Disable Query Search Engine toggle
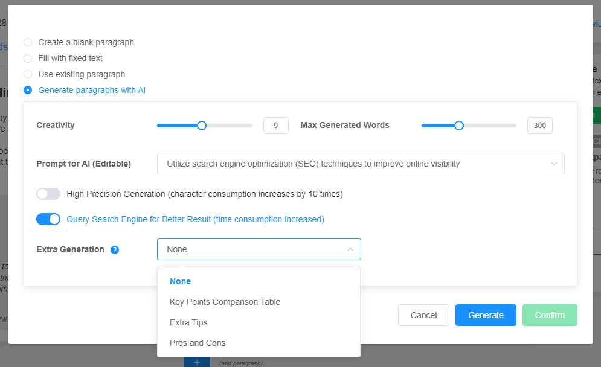The image size is (601, 367). click(48, 219)
